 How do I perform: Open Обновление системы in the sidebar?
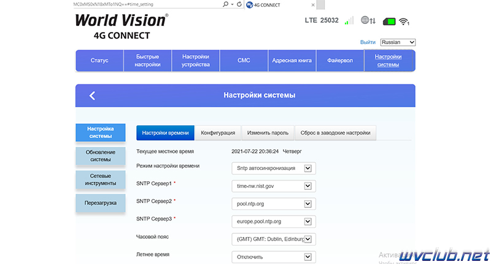tap(101, 156)
